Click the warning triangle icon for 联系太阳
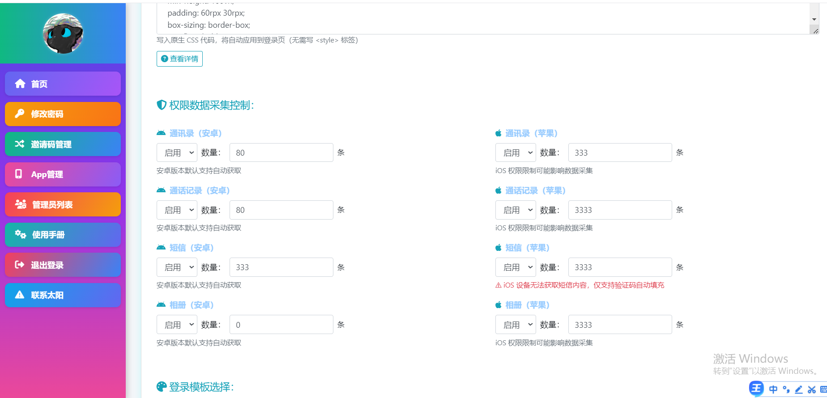827x398 pixels. [20, 295]
